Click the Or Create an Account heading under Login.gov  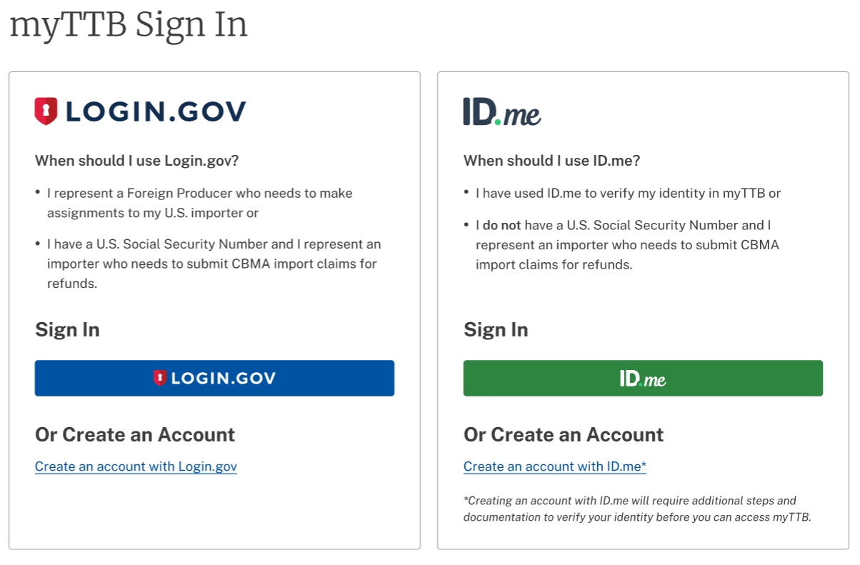coord(135,434)
